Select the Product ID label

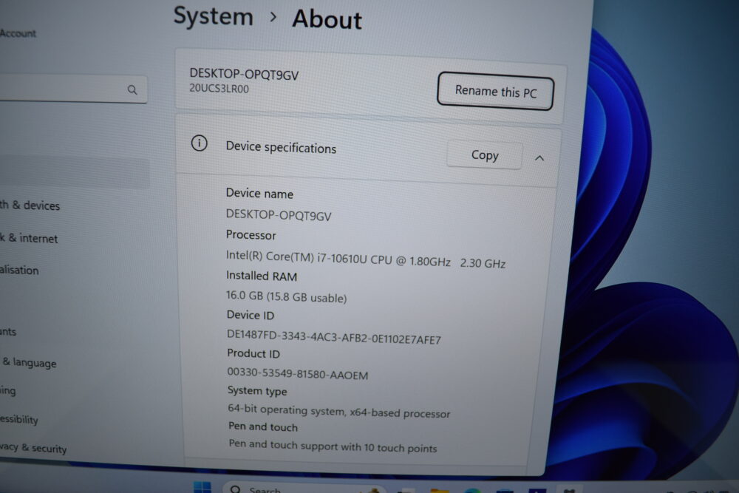(253, 353)
